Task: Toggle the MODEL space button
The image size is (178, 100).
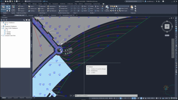Action: point(111,98)
